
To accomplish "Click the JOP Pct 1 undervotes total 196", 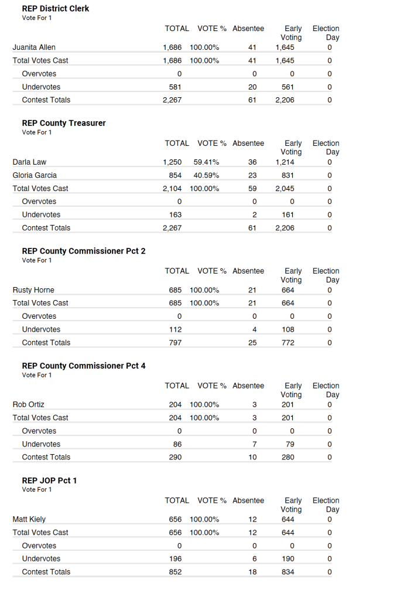I will pos(175,559).
